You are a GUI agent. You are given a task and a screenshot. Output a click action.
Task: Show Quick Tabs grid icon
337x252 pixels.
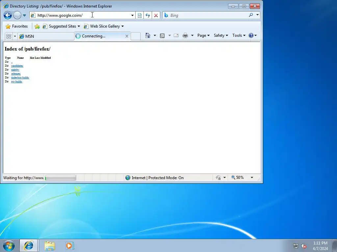[x=9, y=36]
